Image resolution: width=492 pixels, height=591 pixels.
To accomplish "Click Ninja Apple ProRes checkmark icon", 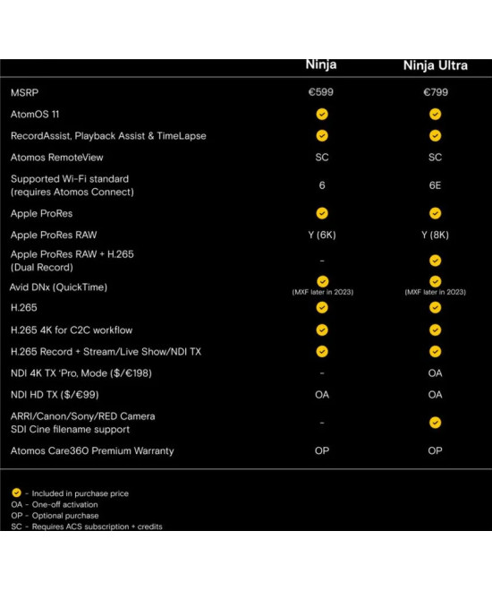I will coord(322,213).
